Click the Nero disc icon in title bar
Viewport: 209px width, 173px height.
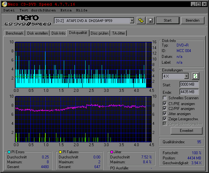tap(5, 4)
